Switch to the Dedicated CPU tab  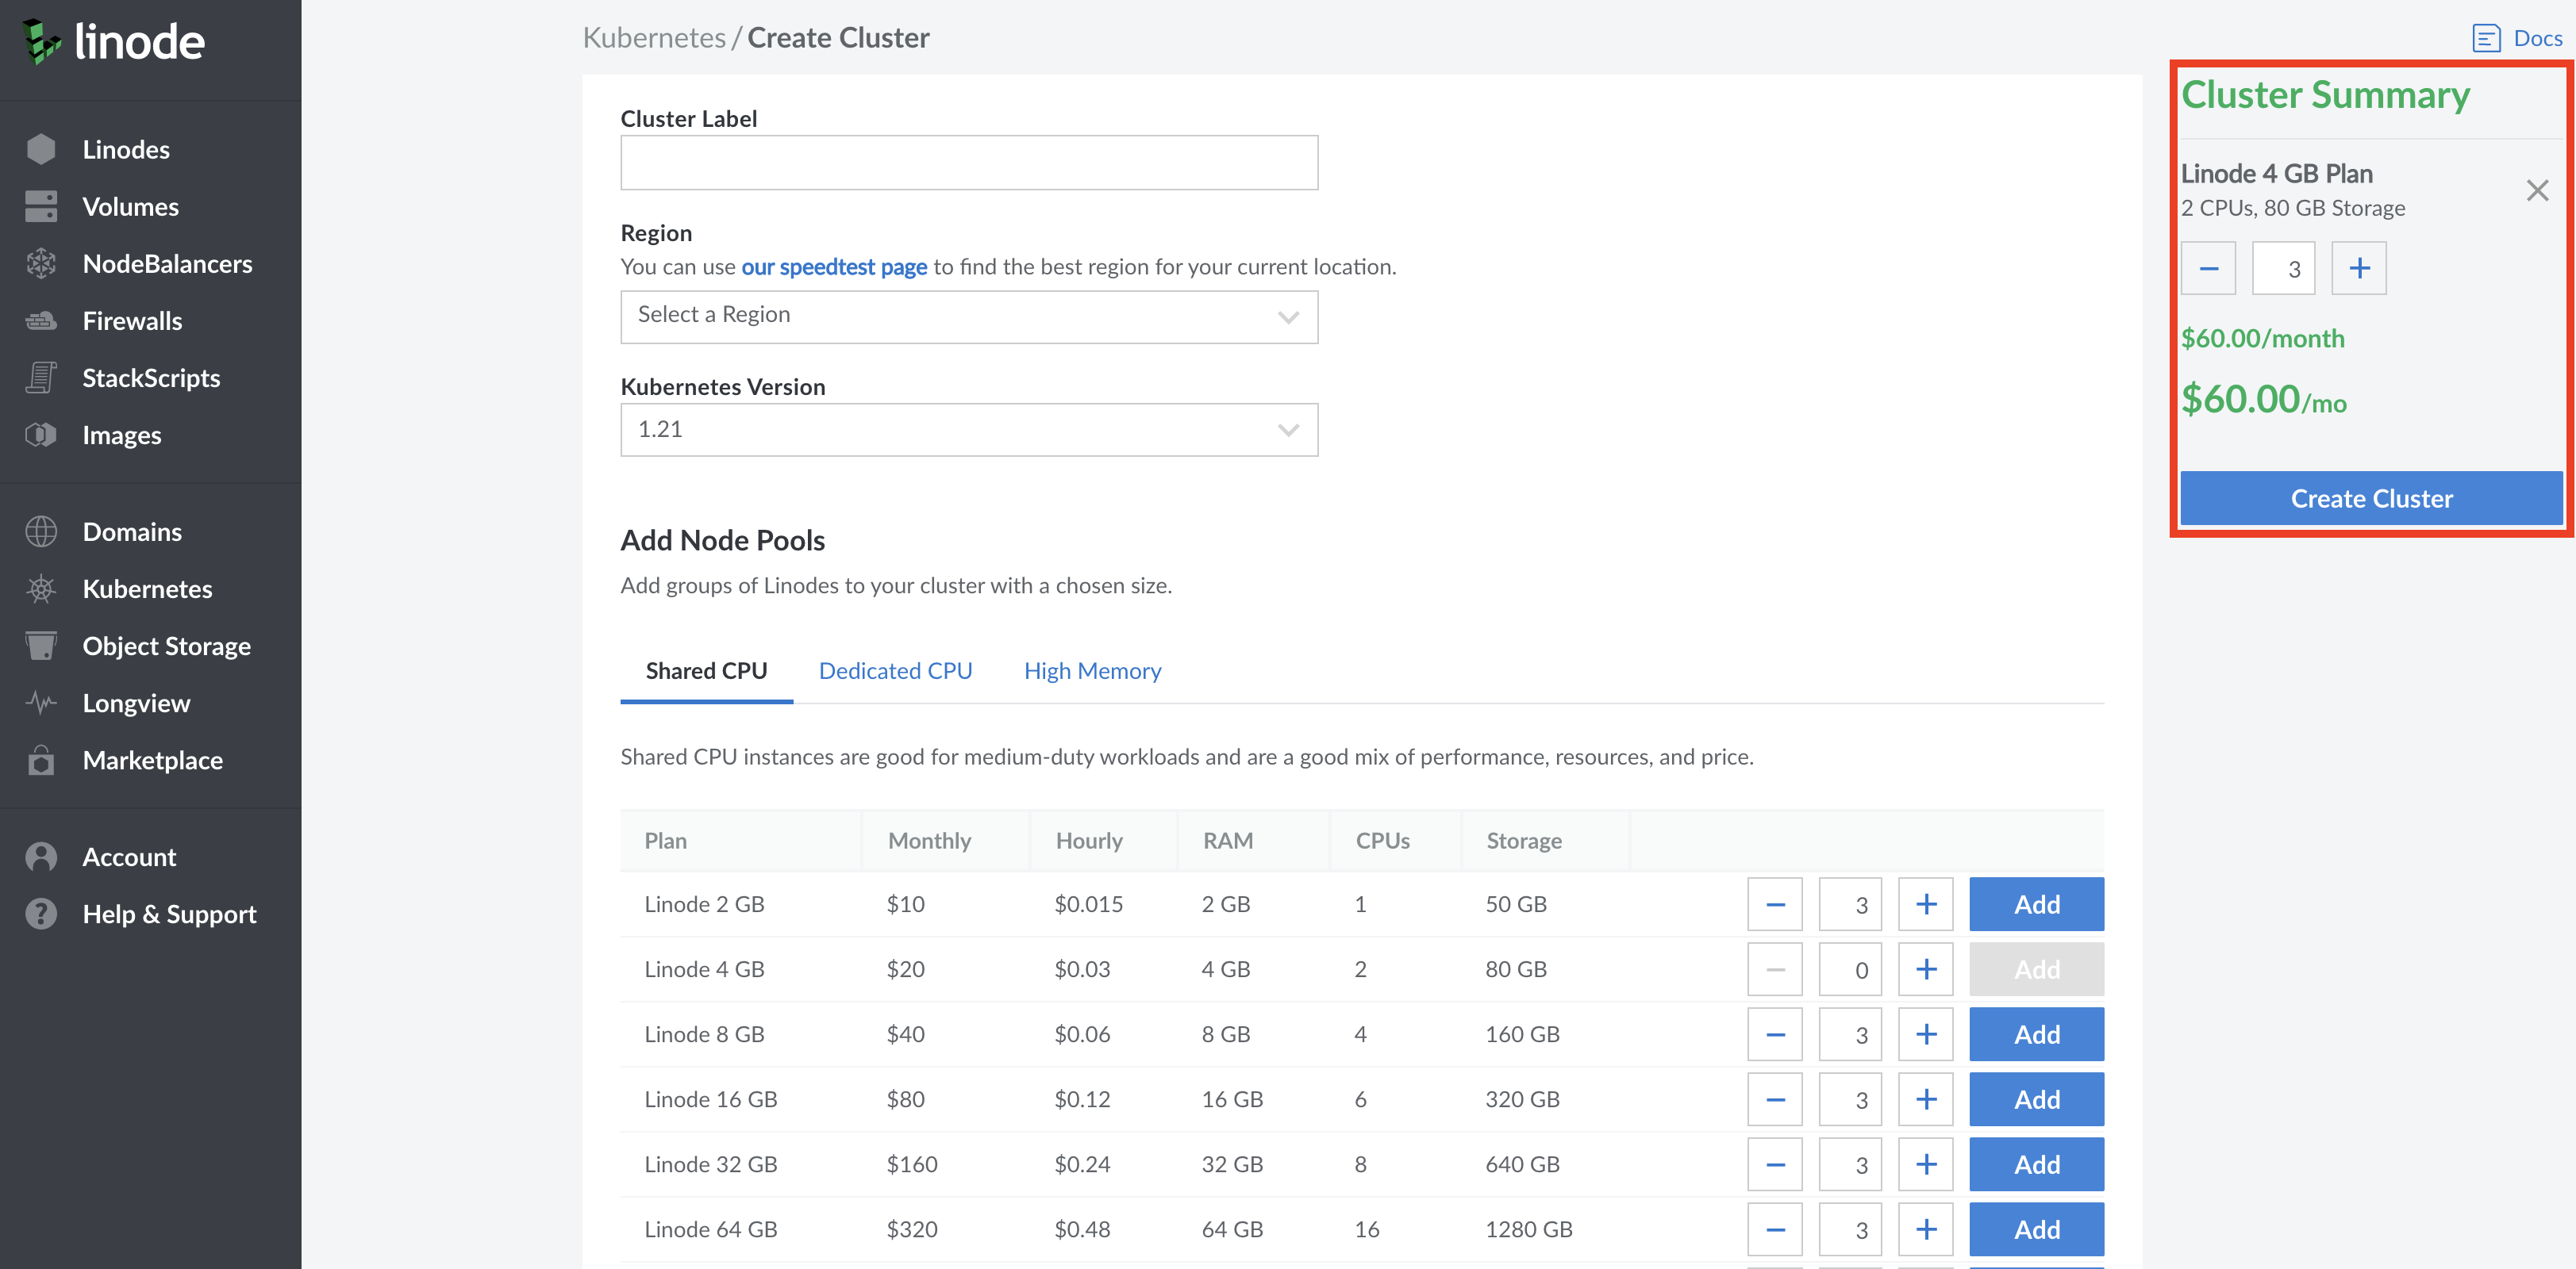pyautogui.click(x=895, y=670)
